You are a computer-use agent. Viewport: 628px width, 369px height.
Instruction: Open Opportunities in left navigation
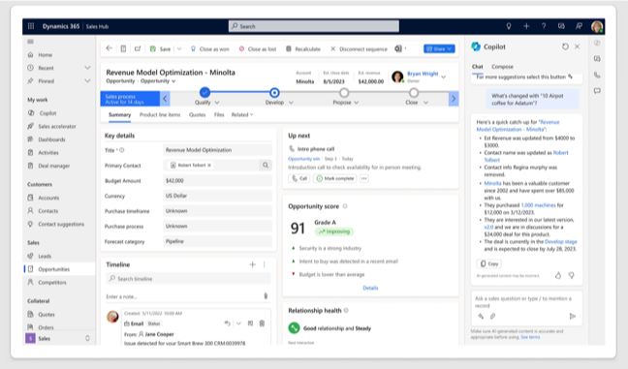click(59, 269)
